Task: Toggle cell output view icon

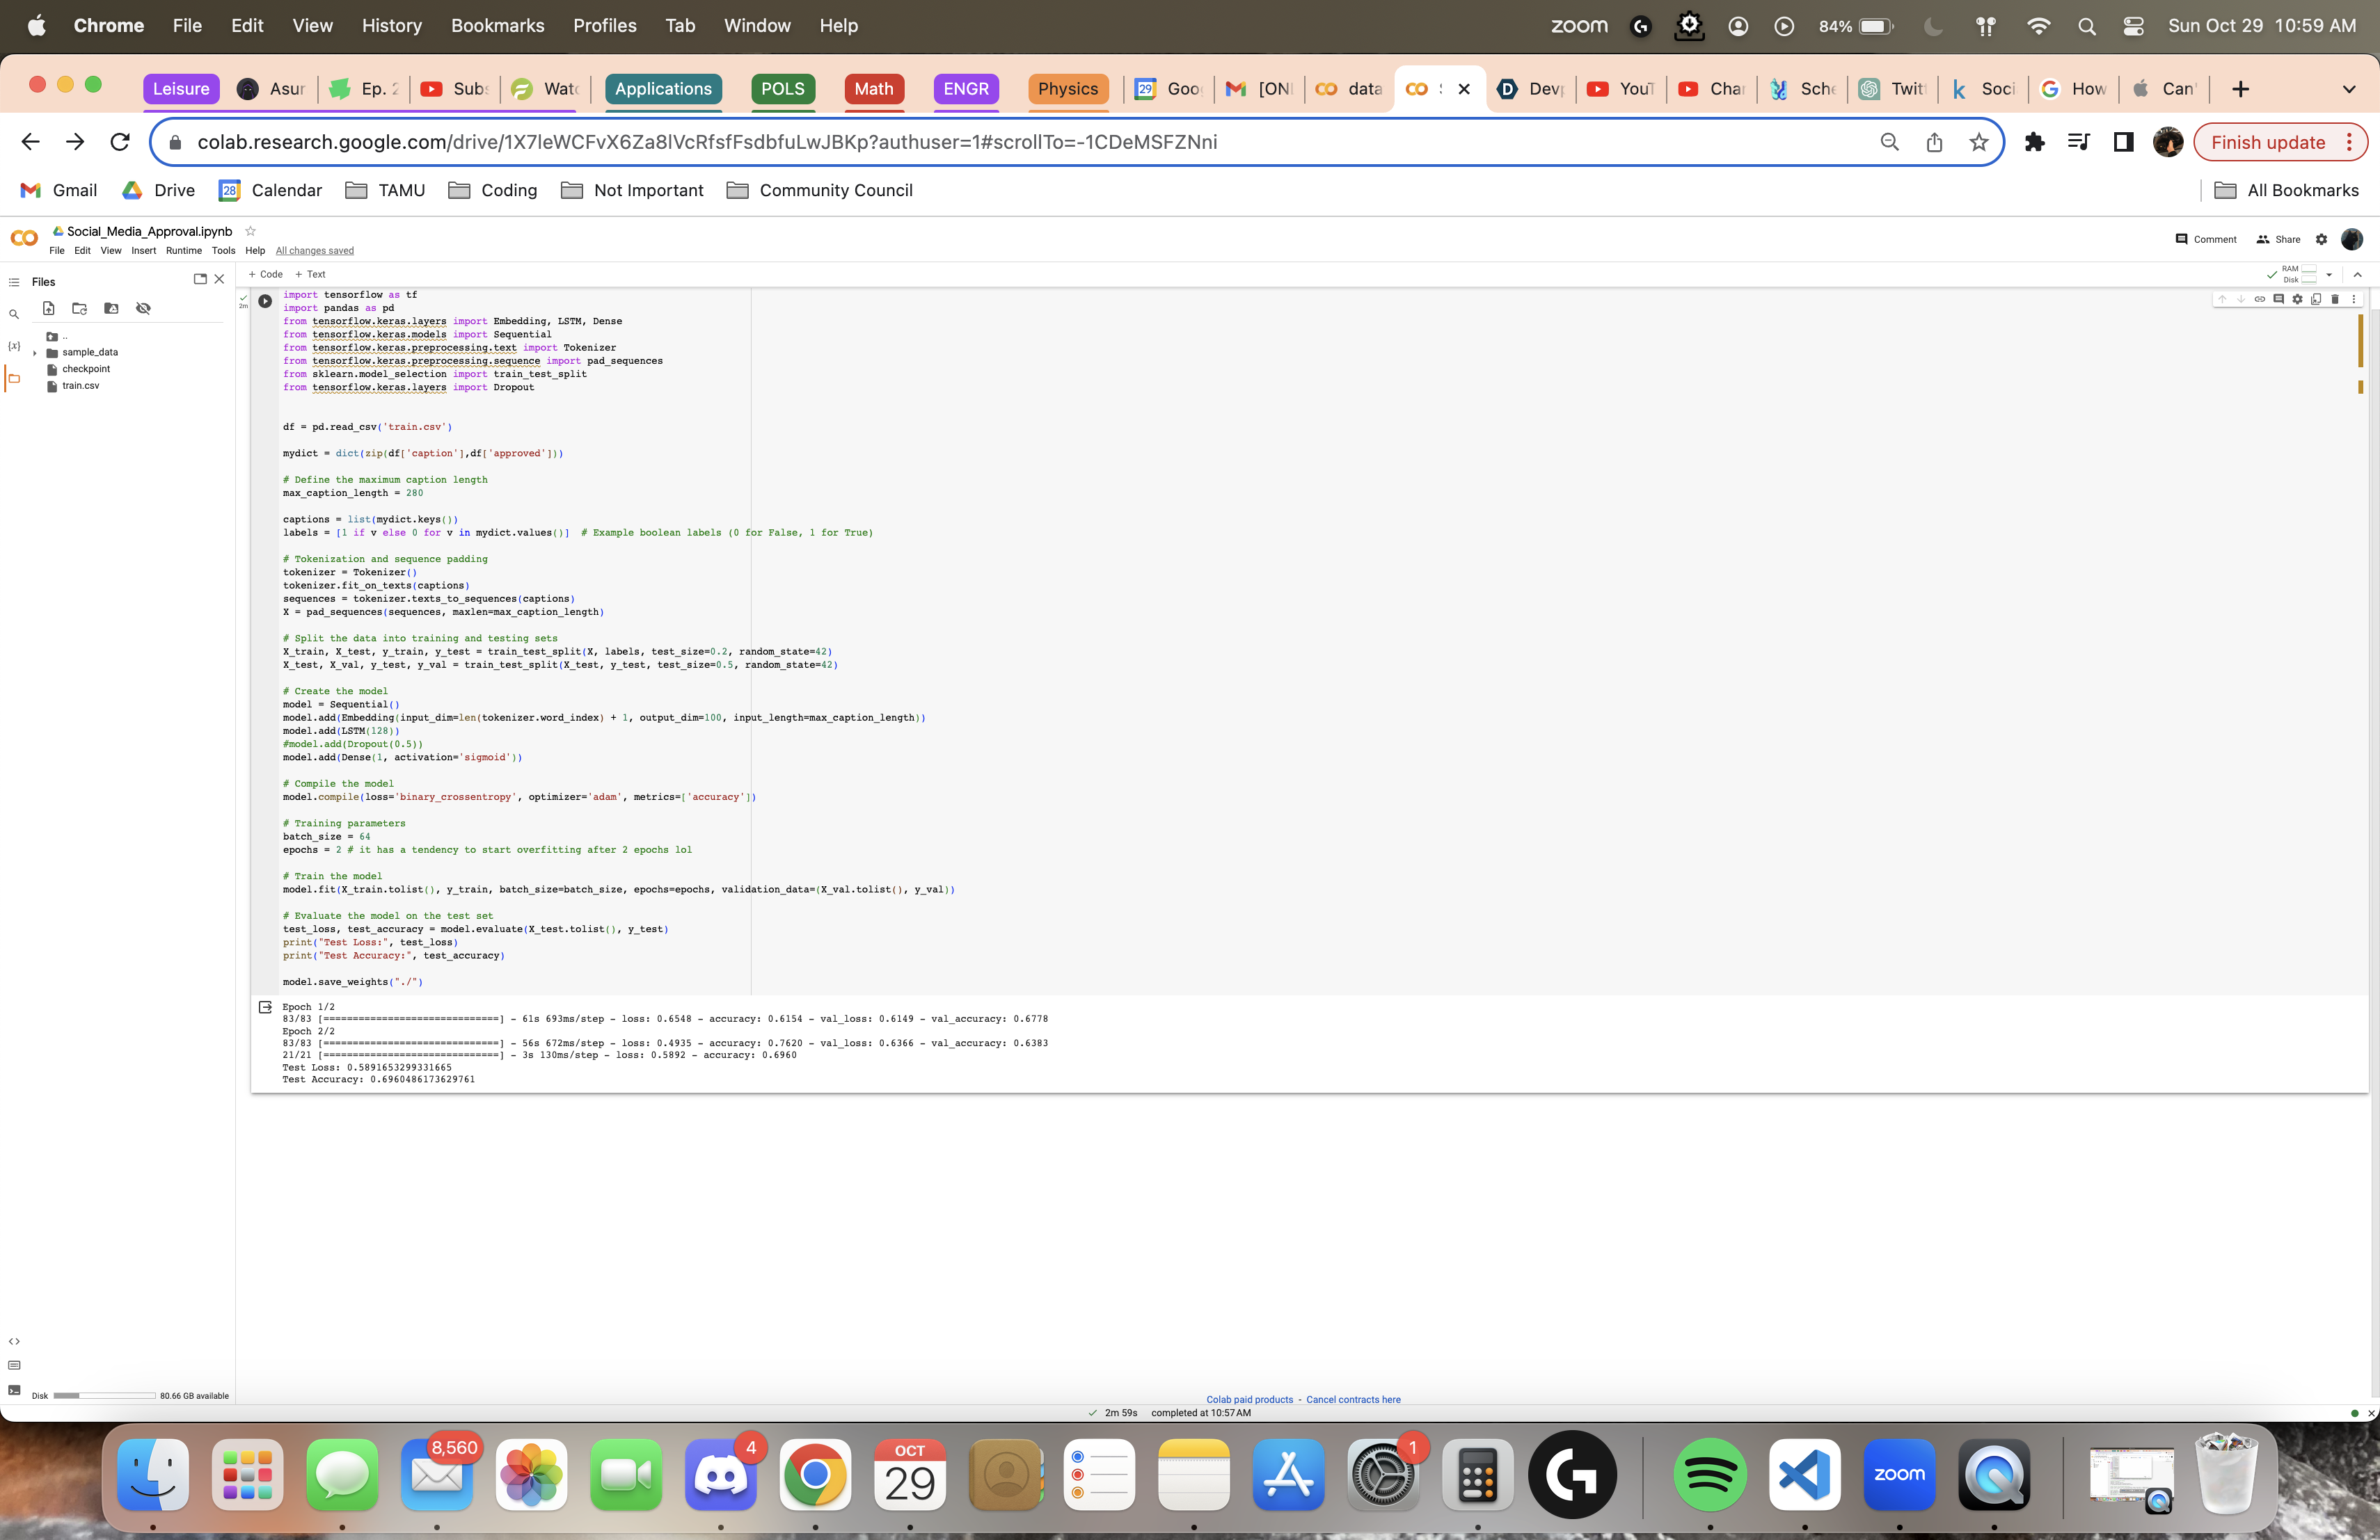Action: (265, 1007)
